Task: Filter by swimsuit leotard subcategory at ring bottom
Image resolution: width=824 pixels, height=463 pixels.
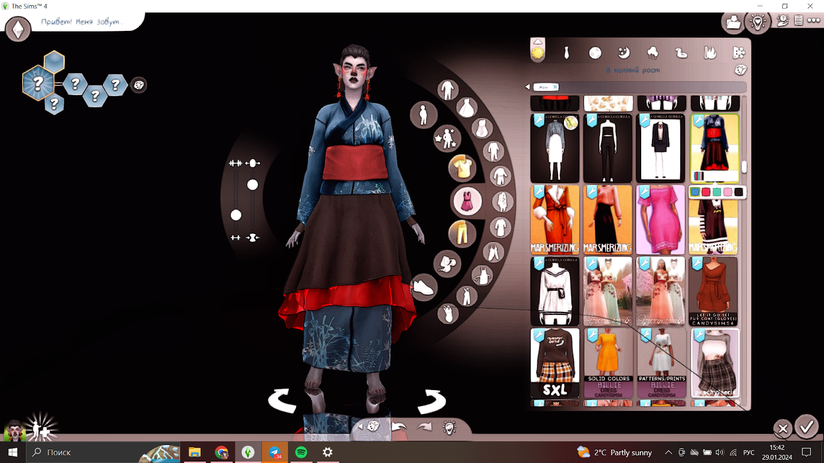Action: [448, 313]
